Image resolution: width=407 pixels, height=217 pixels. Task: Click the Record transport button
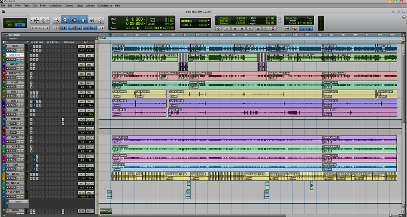[273, 28]
